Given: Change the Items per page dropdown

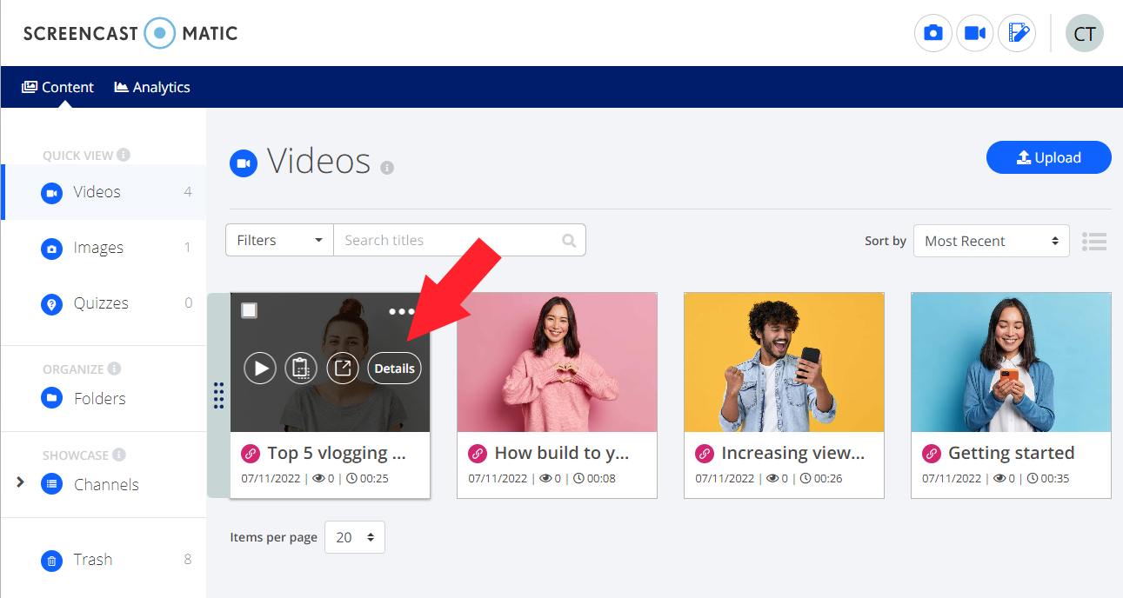Looking at the screenshot, I should coord(355,537).
